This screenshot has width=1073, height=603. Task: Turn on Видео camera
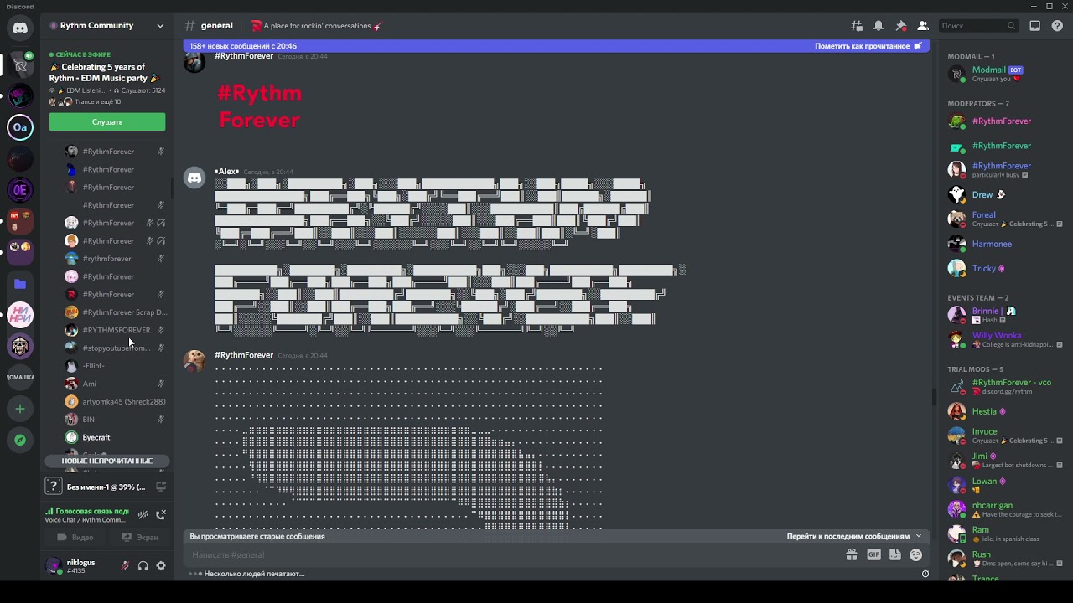pyautogui.click(x=75, y=537)
